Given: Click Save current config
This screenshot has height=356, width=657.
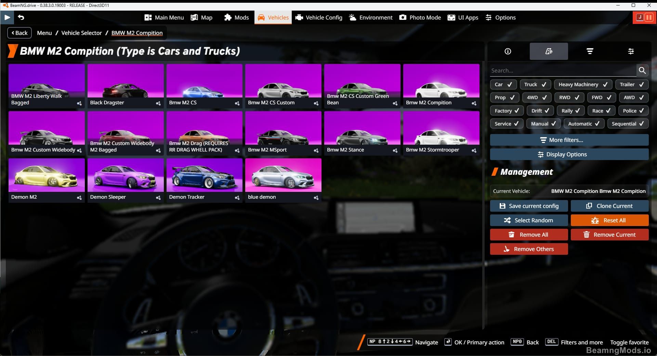Looking at the screenshot, I should [x=529, y=206].
